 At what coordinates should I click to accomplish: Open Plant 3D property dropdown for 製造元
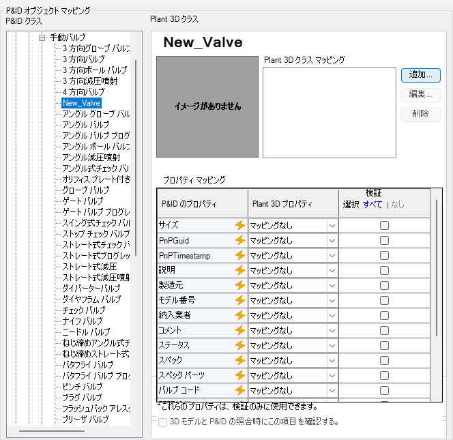[x=332, y=286]
